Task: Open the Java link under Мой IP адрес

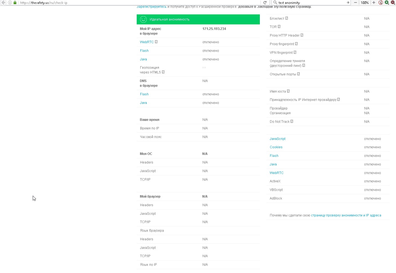Action: (143, 59)
